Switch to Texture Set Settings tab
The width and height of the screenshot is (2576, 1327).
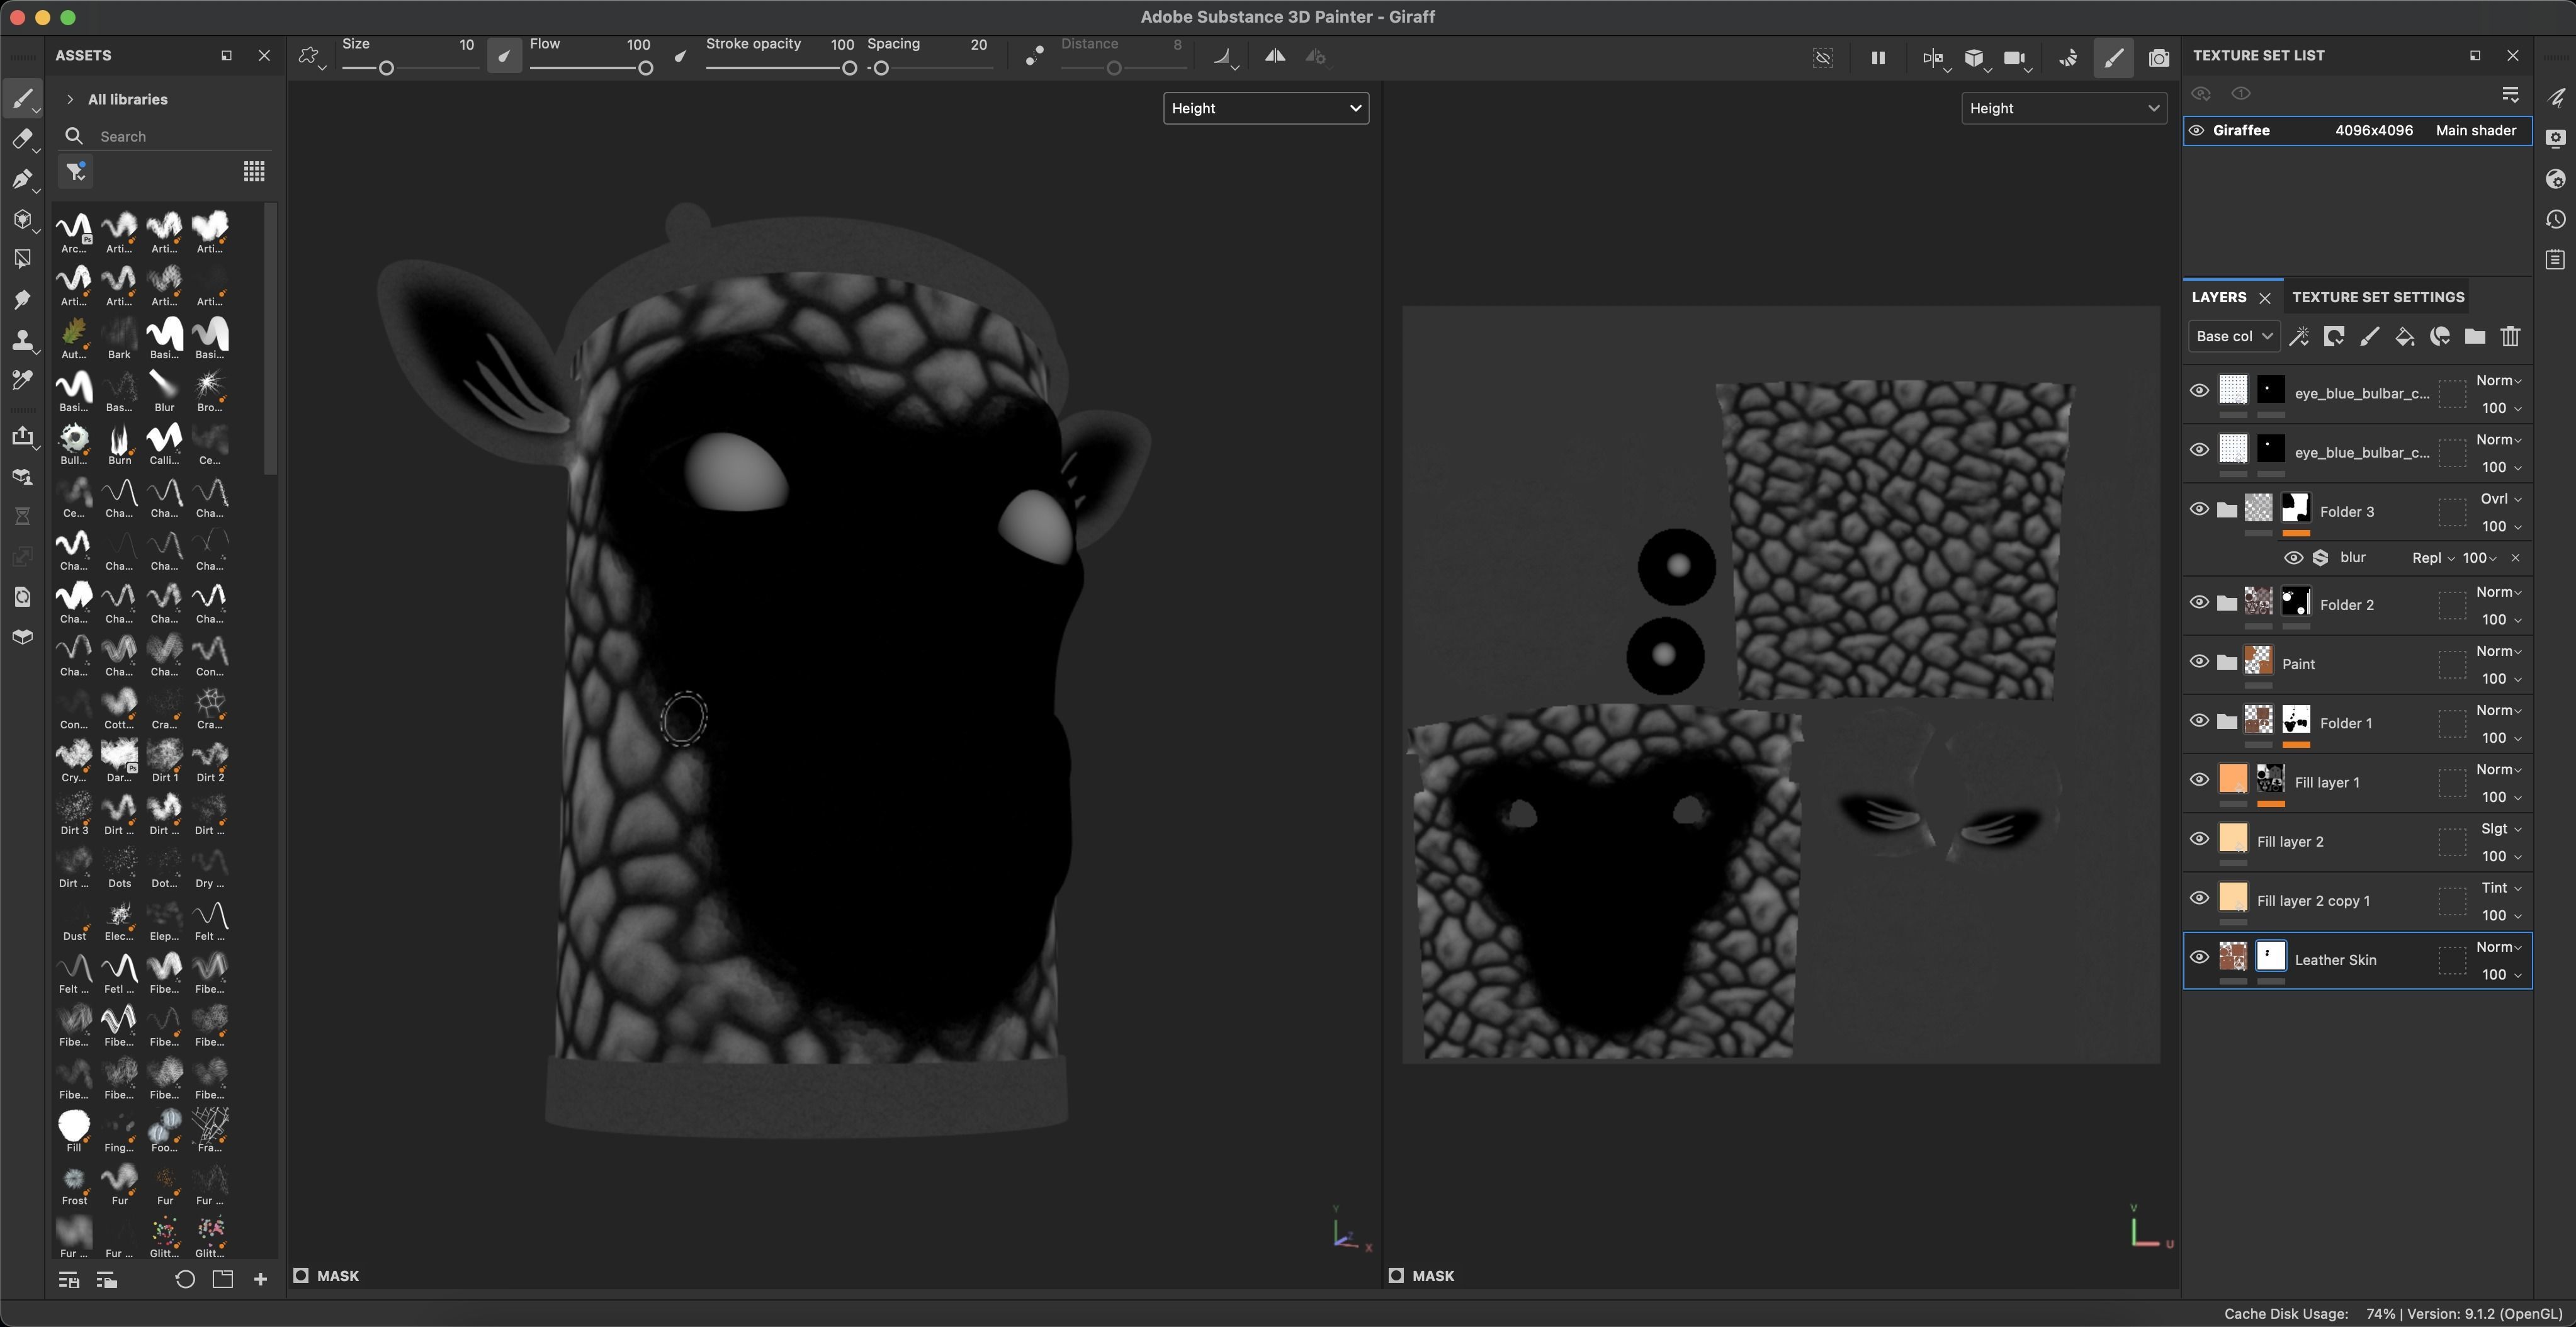pyautogui.click(x=2377, y=297)
